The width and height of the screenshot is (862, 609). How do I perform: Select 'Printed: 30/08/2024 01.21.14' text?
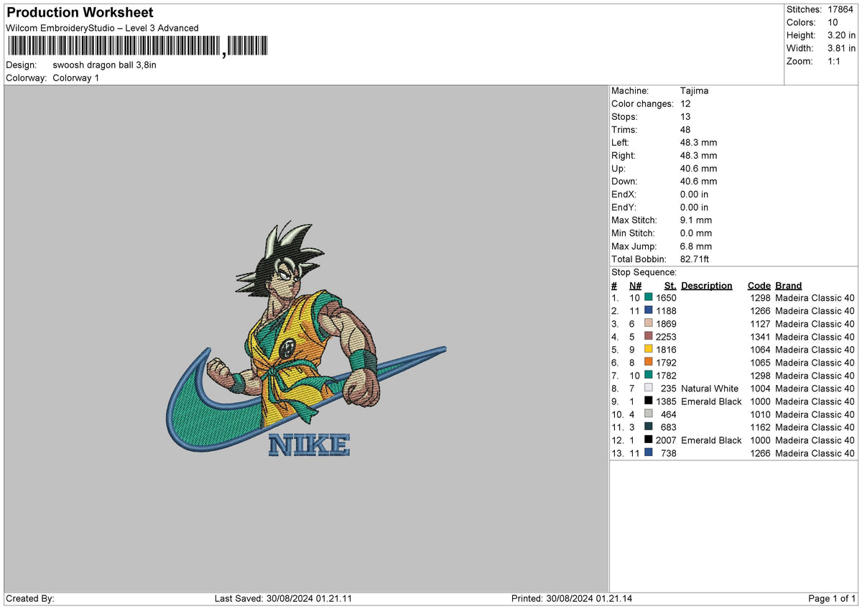(x=572, y=598)
